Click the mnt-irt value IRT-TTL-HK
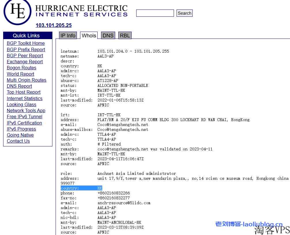290x235 pixels. click(109, 95)
